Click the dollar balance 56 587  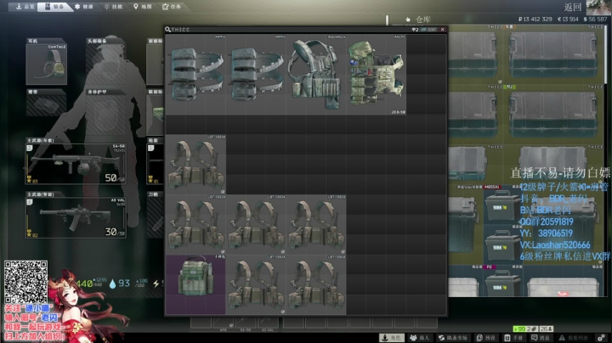click(595, 19)
